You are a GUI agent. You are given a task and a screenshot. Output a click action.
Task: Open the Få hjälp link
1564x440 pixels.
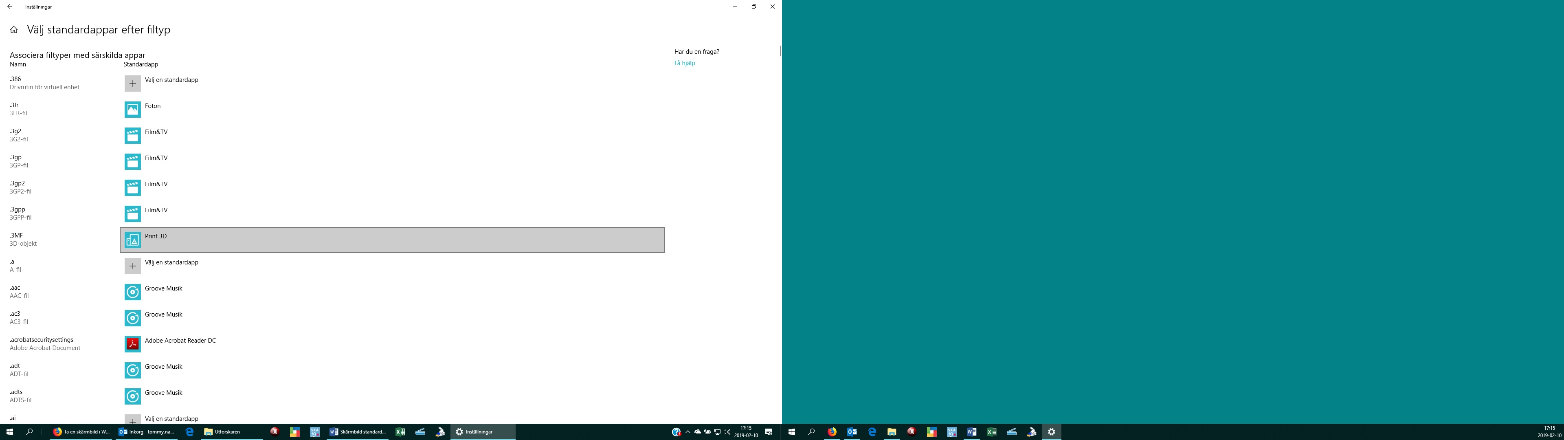pyautogui.click(x=684, y=63)
